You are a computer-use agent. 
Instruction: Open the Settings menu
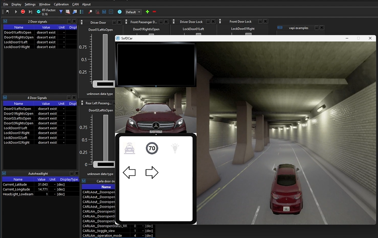[x=30, y=4]
